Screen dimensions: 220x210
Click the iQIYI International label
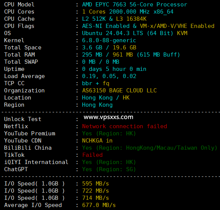tap(36, 162)
